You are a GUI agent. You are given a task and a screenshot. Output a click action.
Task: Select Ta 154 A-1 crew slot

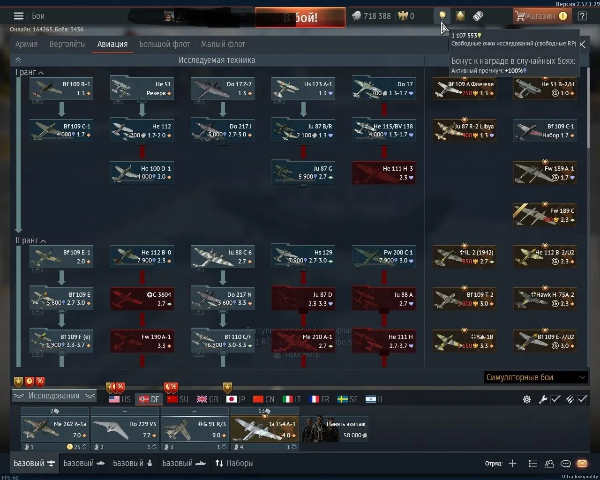click(264, 429)
